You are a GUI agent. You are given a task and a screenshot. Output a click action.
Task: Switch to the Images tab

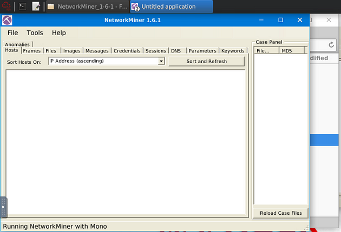(x=72, y=51)
